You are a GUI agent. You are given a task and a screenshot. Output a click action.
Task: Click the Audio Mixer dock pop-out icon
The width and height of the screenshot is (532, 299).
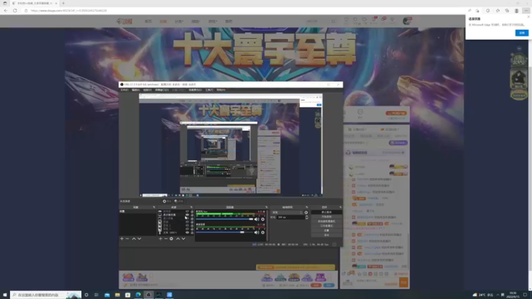pyautogui.click(x=267, y=207)
